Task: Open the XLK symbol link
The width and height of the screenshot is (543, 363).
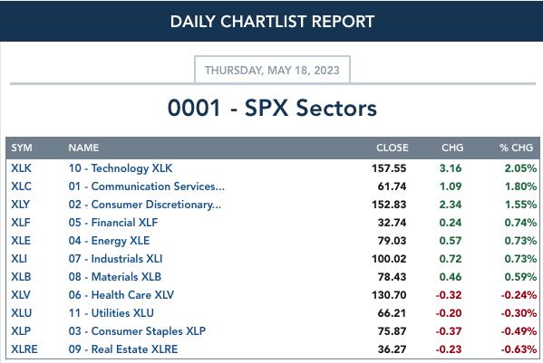Action: [x=21, y=168]
